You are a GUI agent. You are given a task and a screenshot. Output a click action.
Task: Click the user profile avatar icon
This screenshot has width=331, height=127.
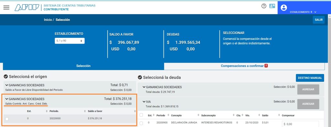click(x=284, y=8)
